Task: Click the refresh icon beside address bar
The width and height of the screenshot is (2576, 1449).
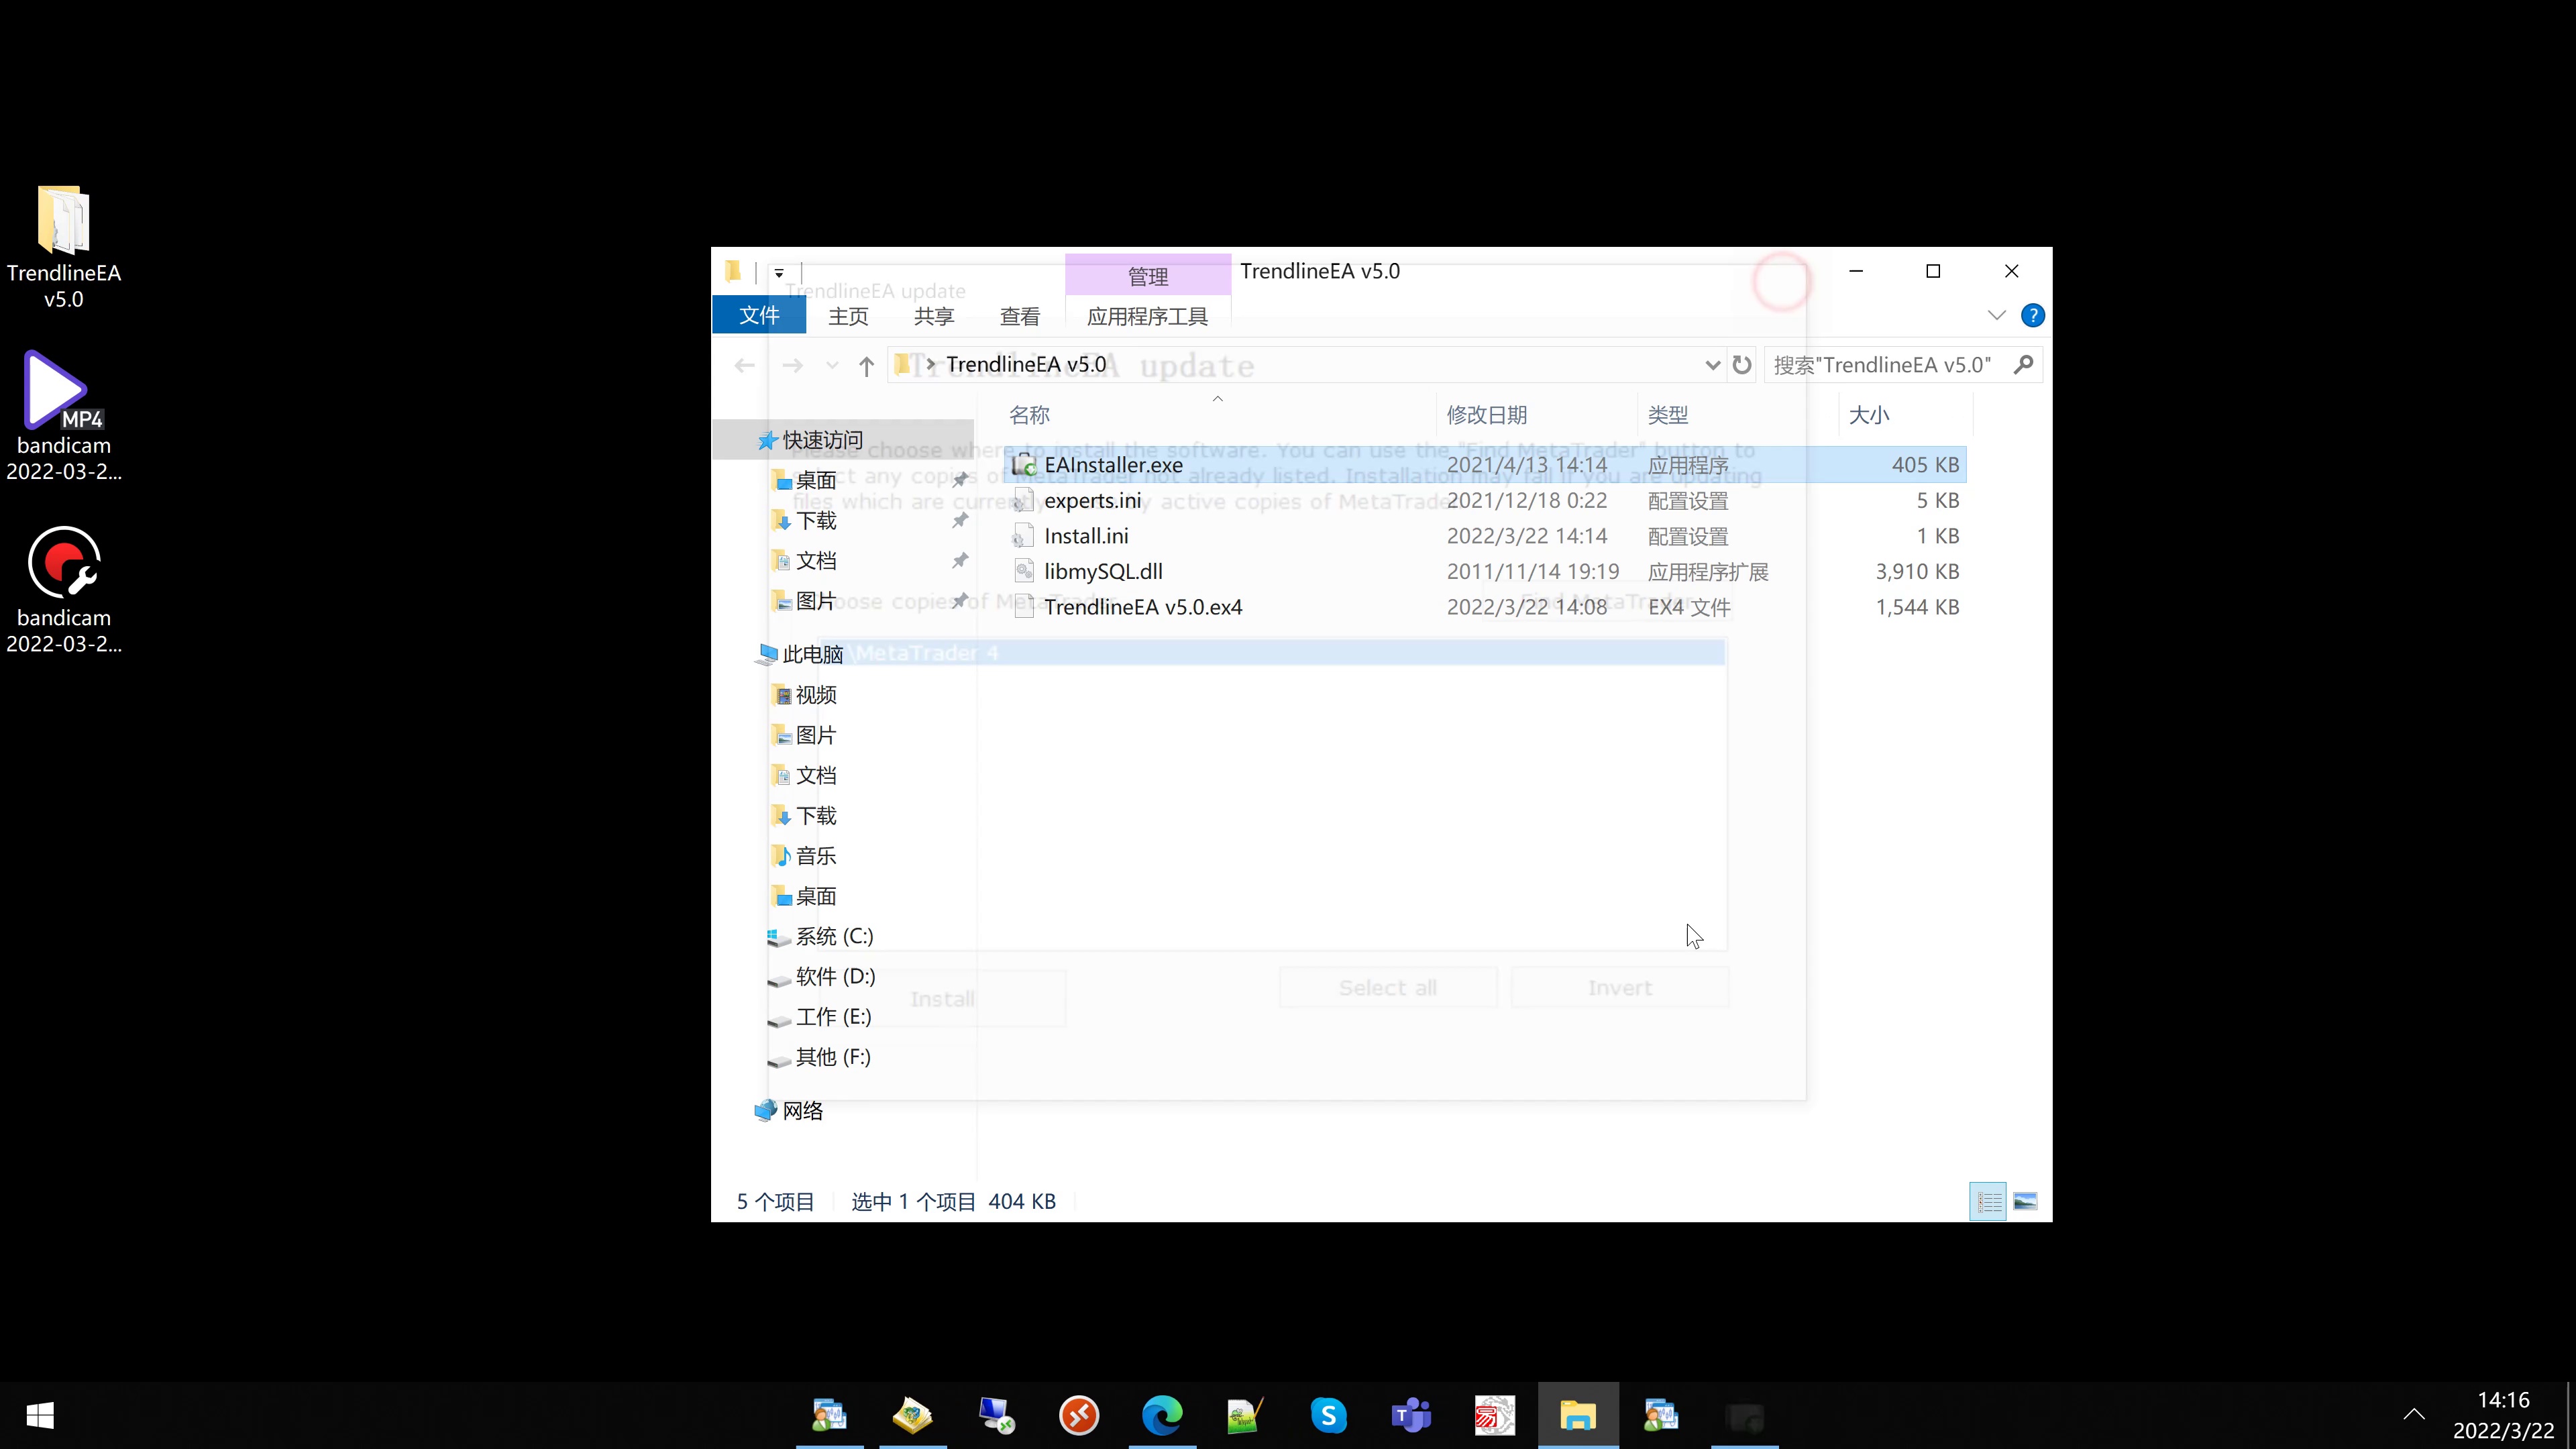Action: click(1742, 365)
